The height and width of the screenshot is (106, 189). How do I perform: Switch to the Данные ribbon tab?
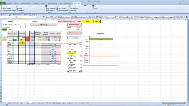click(43, 4)
